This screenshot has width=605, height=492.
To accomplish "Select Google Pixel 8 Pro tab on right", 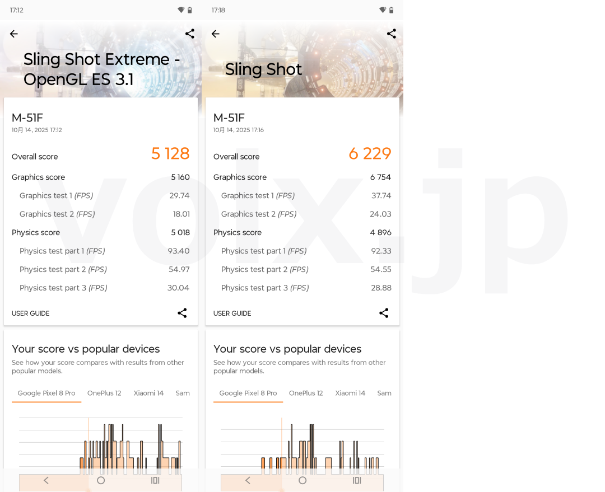I will pyautogui.click(x=248, y=393).
